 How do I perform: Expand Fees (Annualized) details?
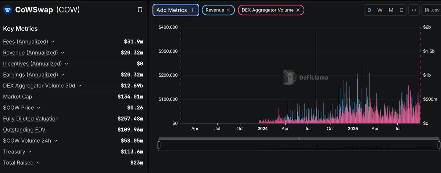coord(53,42)
